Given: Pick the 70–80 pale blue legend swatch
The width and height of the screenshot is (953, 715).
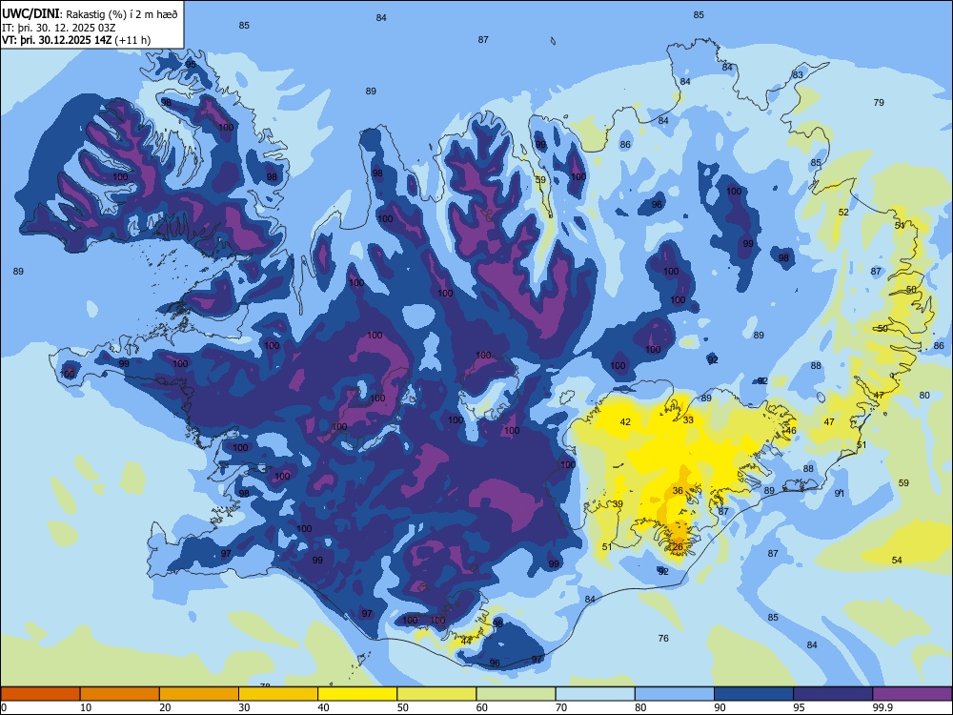Looking at the screenshot, I should (596, 694).
